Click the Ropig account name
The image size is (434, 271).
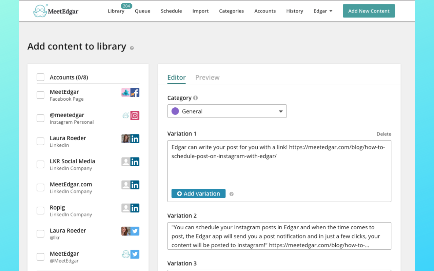point(57,208)
